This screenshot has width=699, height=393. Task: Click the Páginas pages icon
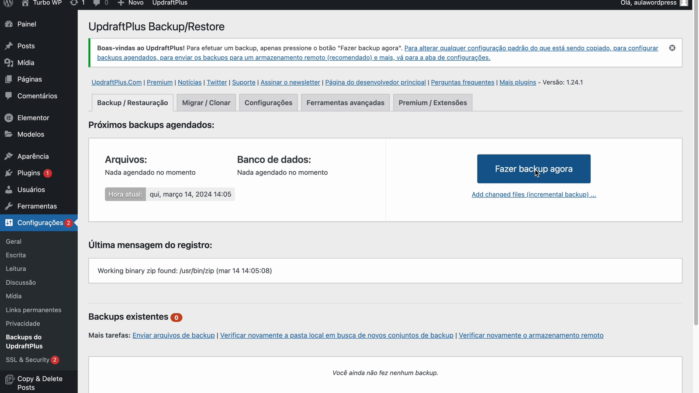pos(9,79)
